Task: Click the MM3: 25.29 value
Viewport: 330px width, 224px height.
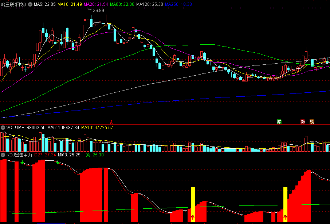Action: [69, 155]
